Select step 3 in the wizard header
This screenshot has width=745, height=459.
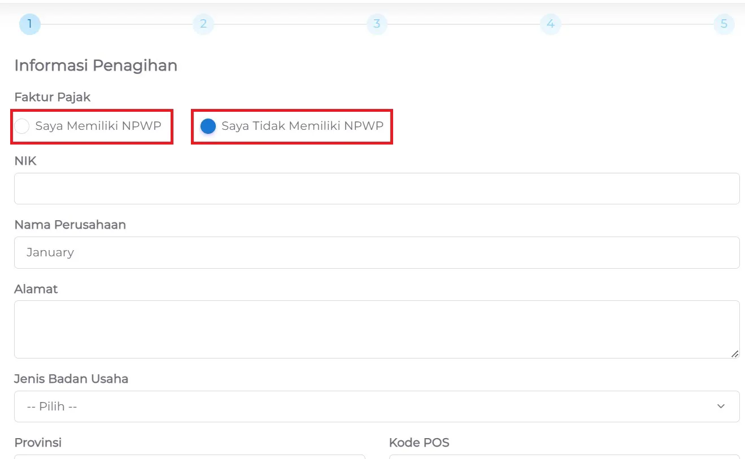pyautogui.click(x=376, y=24)
